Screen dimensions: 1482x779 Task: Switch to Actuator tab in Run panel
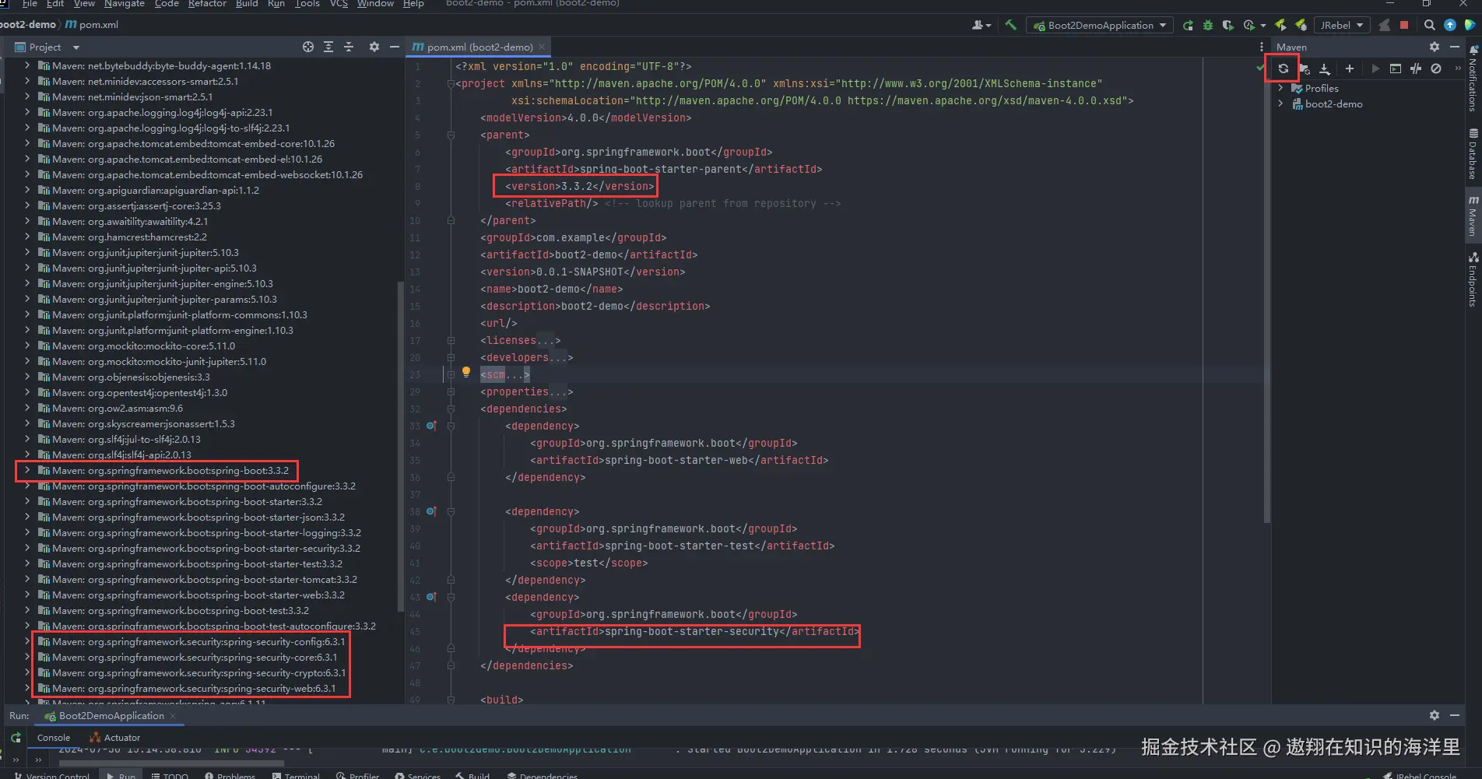pyautogui.click(x=115, y=737)
